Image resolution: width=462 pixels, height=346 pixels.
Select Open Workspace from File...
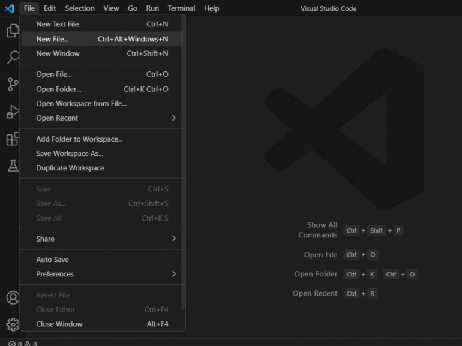[102, 103]
